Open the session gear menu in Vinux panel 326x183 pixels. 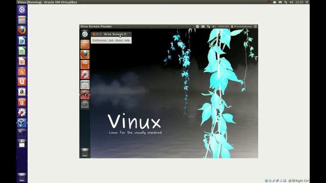pyautogui.click(x=256, y=26)
